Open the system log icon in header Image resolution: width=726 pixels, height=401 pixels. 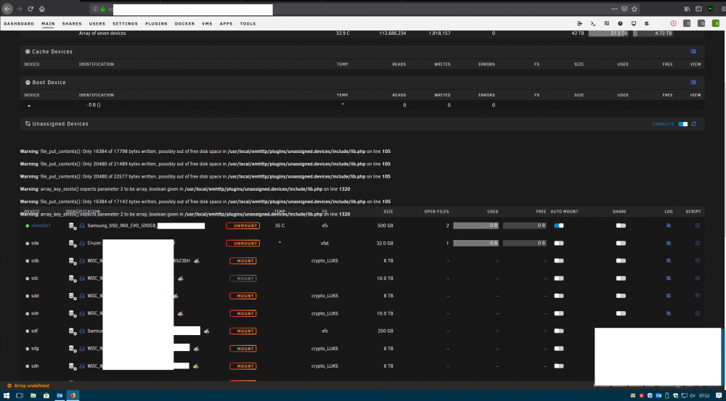[x=647, y=24]
